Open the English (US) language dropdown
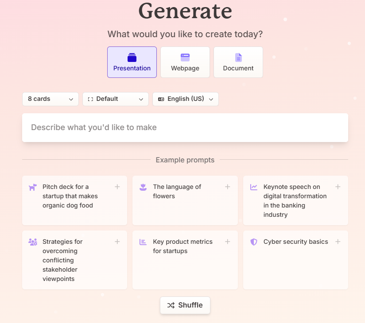Image resolution: width=365 pixels, height=323 pixels. [x=186, y=99]
